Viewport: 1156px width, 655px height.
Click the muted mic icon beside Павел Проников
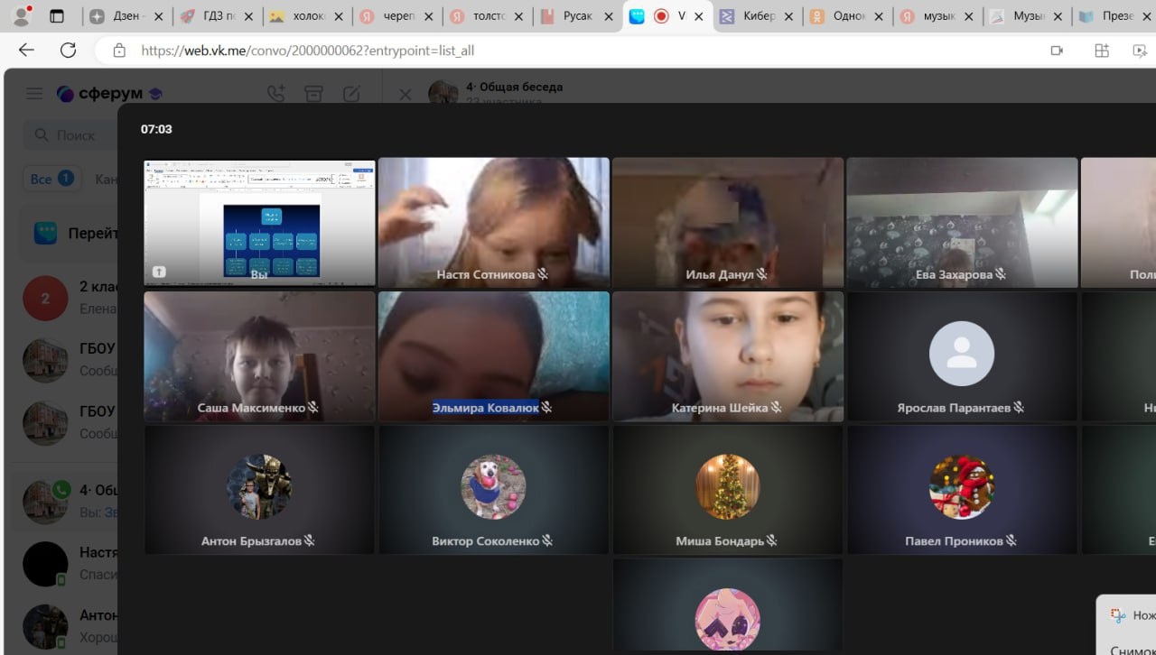point(1011,541)
